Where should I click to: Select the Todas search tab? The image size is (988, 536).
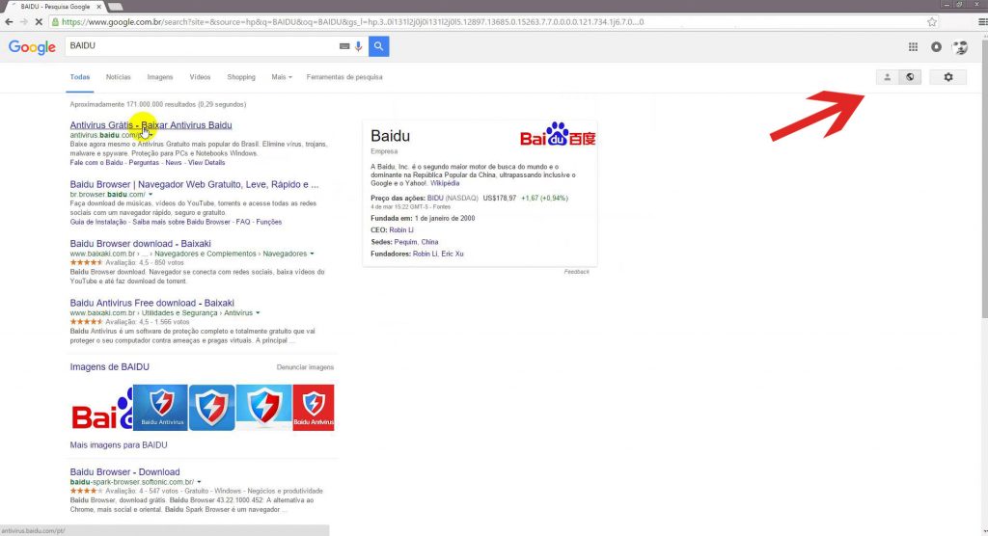[x=80, y=77]
